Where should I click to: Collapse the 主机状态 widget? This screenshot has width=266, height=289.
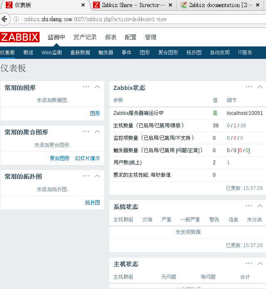pyautogui.click(x=260, y=263)
